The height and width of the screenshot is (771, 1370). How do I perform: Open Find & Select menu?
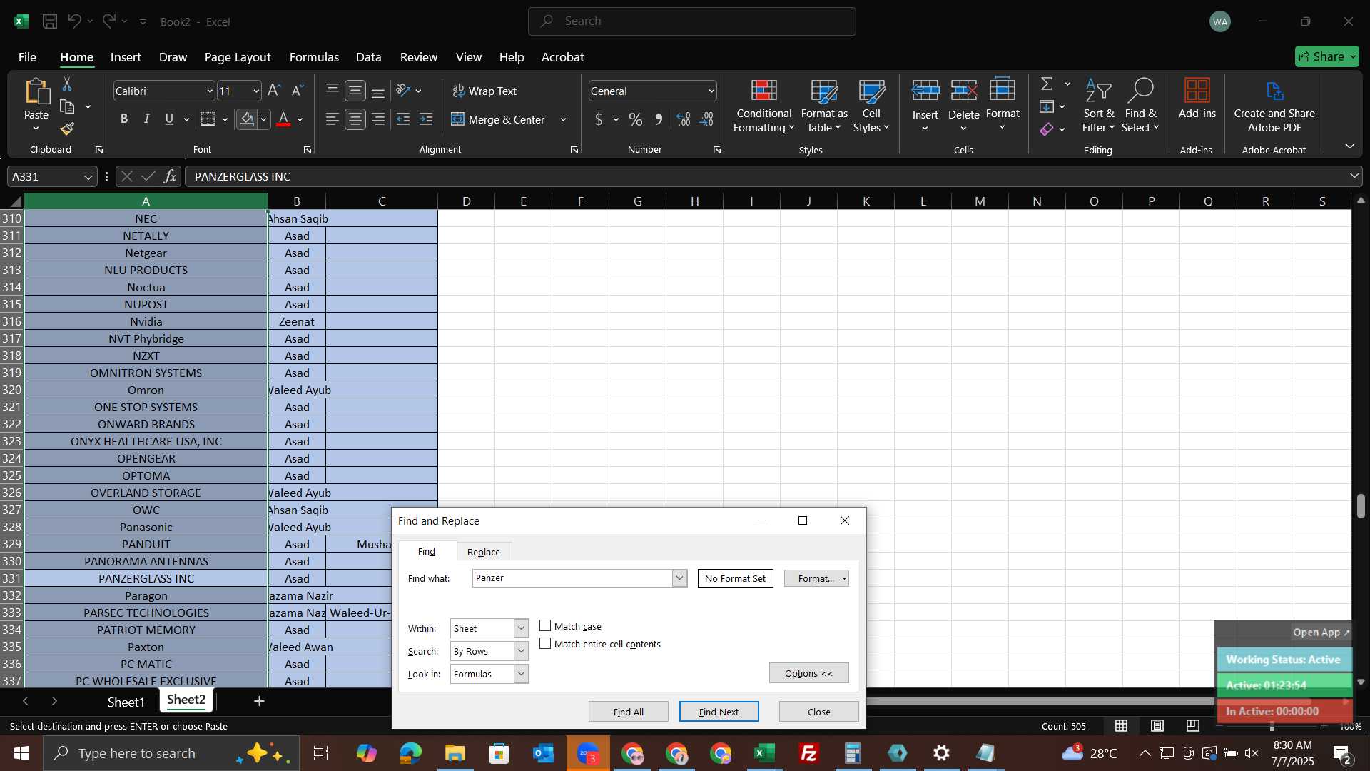[1140, 106]
